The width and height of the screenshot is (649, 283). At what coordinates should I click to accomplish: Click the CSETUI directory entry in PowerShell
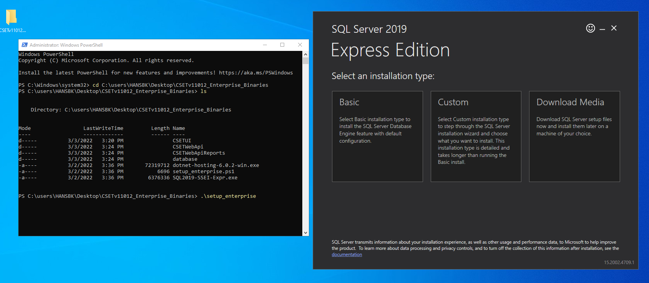click(182, 141)
